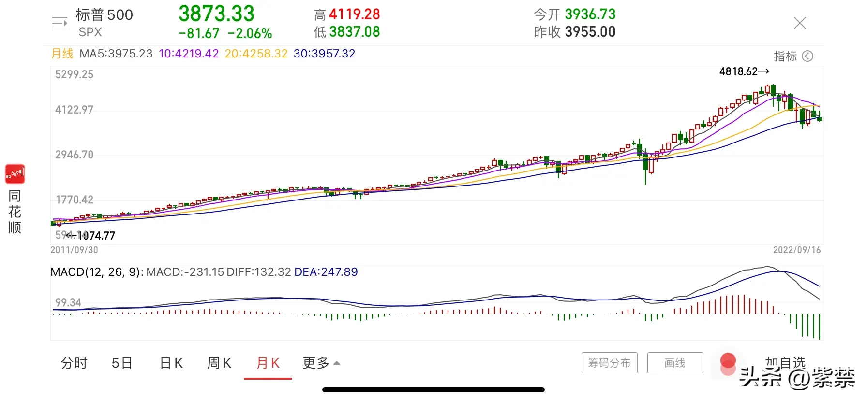
Task: Tap the 标普500 index name
Action: tap(105, 15)
